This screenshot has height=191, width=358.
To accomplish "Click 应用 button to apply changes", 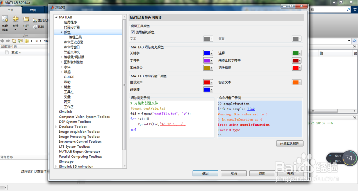I will click(262, 174).
